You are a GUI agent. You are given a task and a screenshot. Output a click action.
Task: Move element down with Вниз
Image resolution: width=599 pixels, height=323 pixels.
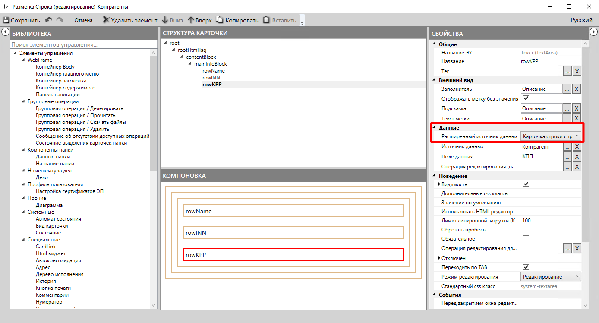point(172,20)
